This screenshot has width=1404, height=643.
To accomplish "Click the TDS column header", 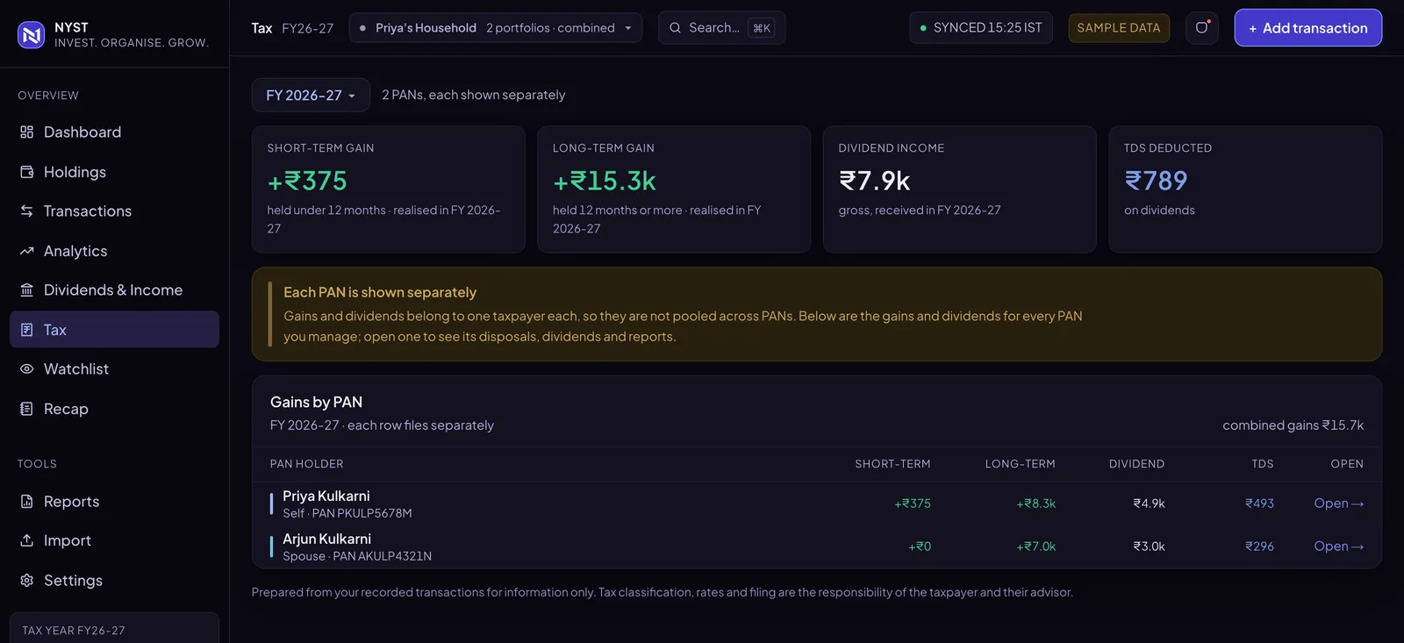I will [x=1263, y=464].
